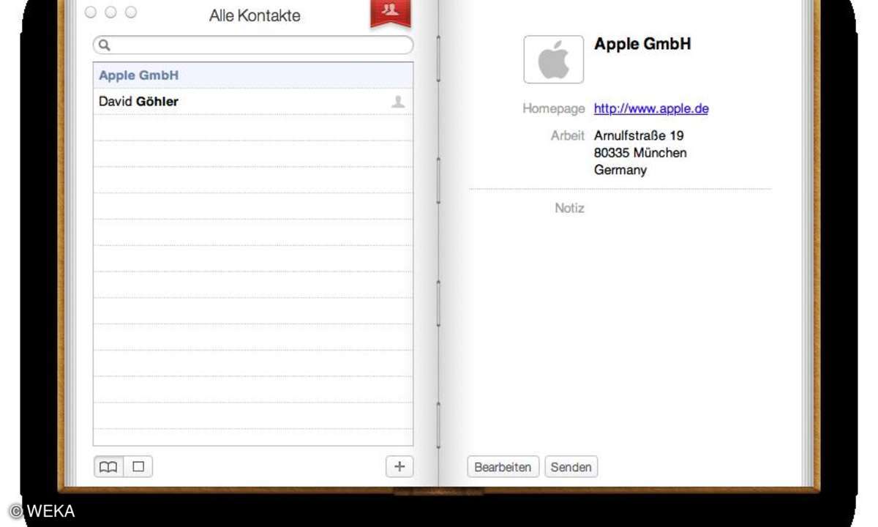The height and width of the screenshot is (527, 878).
Task: Click the second window control circle
Action: point(110,12)
